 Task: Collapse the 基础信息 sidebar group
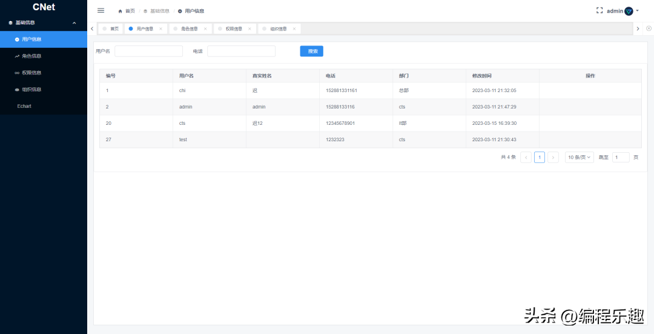click(x=74, y=23)
